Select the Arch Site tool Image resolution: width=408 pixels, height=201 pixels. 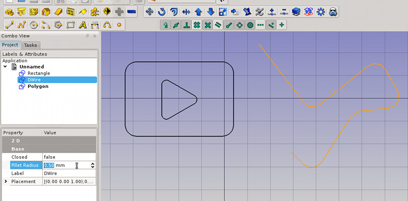coord(58,12)
